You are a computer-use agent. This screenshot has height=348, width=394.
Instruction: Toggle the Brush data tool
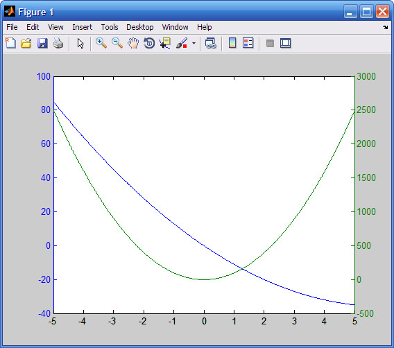(x=182, y=43)
